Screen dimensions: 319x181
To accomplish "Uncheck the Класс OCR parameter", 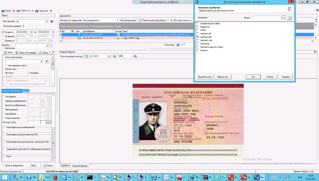I will click(x=4, y=122).
